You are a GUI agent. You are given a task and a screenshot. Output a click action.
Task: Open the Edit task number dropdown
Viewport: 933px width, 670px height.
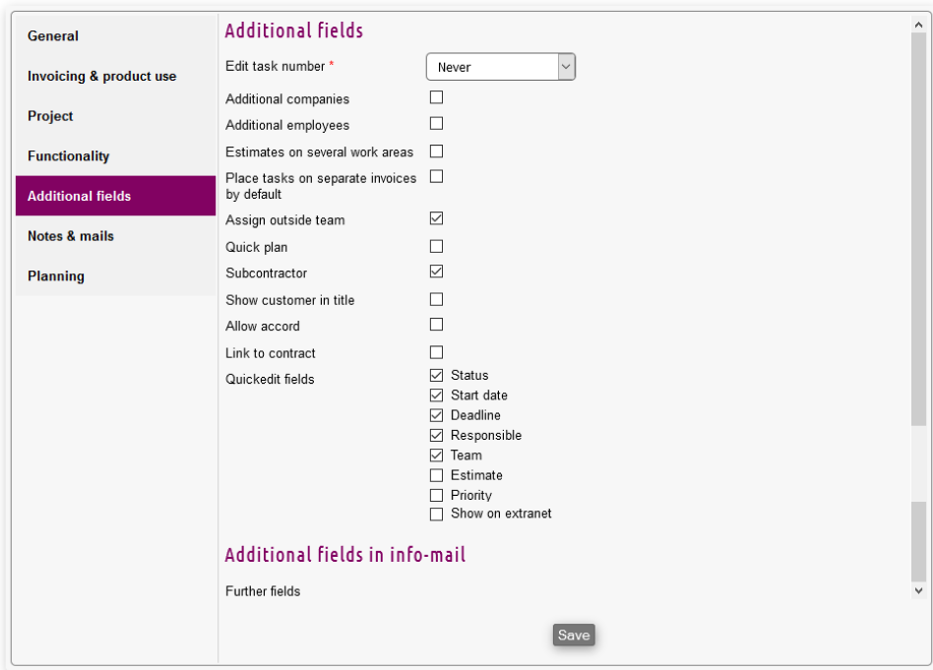point(500,67)
